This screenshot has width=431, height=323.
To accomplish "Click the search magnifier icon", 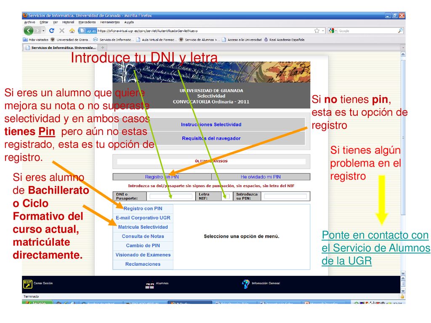I will 401,31.
